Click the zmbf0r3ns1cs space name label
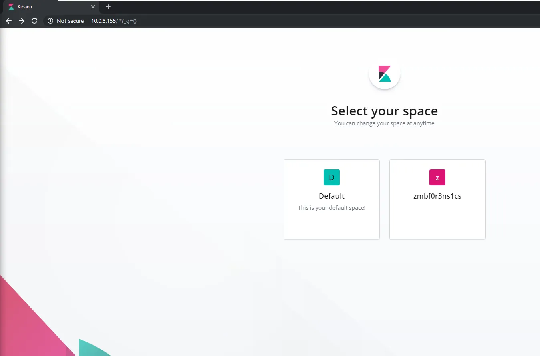The height and width of the screenshot is (356, 540). [x=437, y=196]
